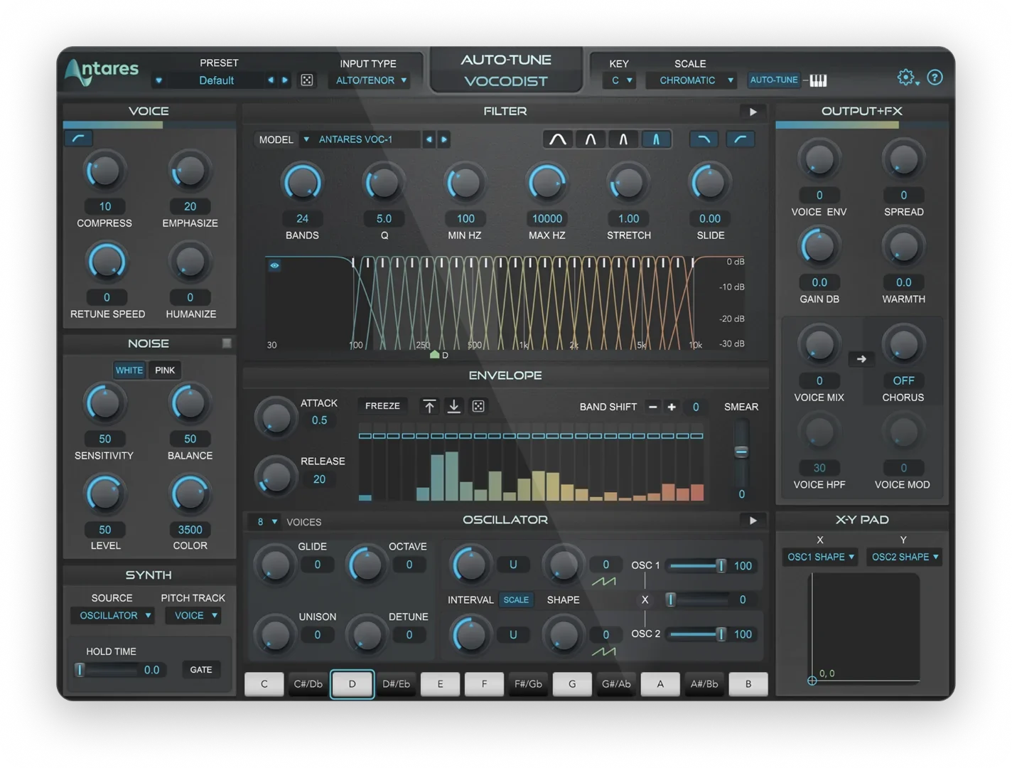Decrease Band Shift with the minus button
Viewport: 1012px width, 768px height.
tap(652, 407)
